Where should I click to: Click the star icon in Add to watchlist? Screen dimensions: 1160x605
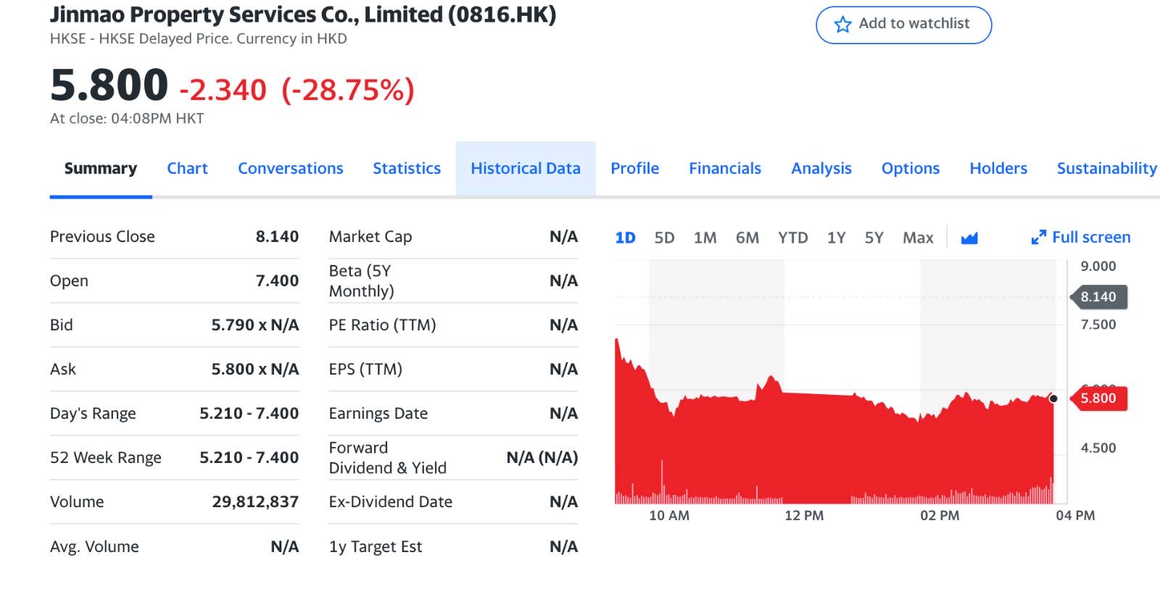842,25
